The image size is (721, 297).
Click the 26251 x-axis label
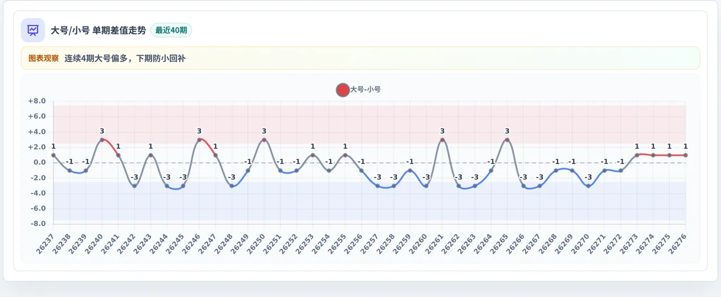point(273,245)
